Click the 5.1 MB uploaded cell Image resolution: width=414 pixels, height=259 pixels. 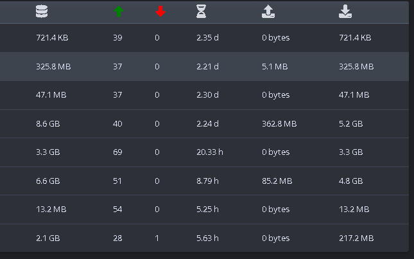[x=275, y=67]
